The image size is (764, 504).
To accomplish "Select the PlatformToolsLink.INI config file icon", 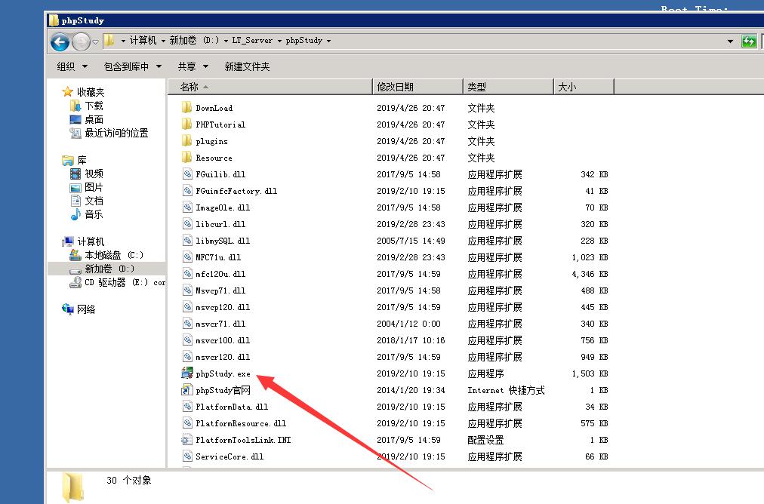I will pyautogui.click(x=187, y=440).
